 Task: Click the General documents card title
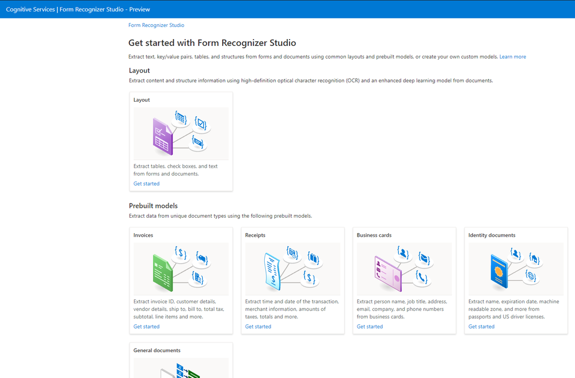click(x=157, y=350)
